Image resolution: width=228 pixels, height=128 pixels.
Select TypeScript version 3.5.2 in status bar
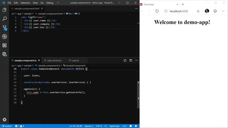pos(124,126)
